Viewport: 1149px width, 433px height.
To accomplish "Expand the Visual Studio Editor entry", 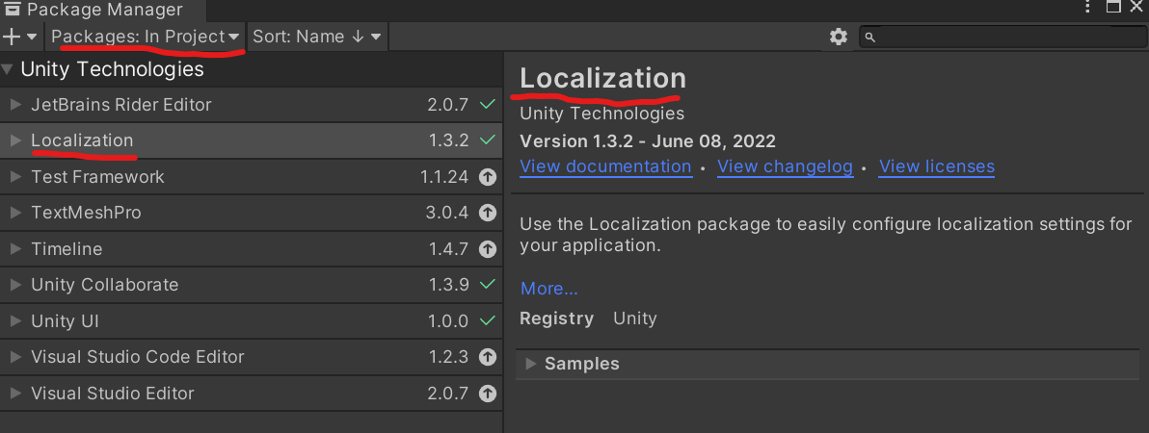I will pyautogui.click(x=16, y=393).
